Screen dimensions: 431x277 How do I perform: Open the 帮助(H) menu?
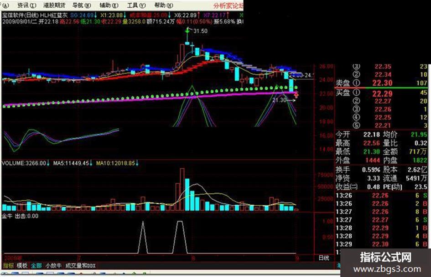click(164, 5)
